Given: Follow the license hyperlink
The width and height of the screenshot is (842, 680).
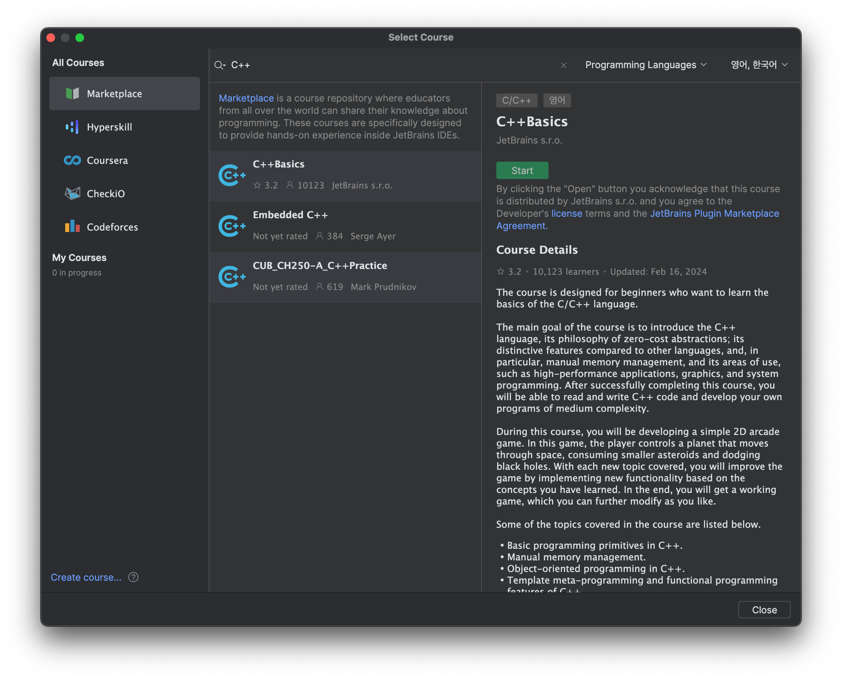Looking at the screenshot, I should tap(566, 213).
